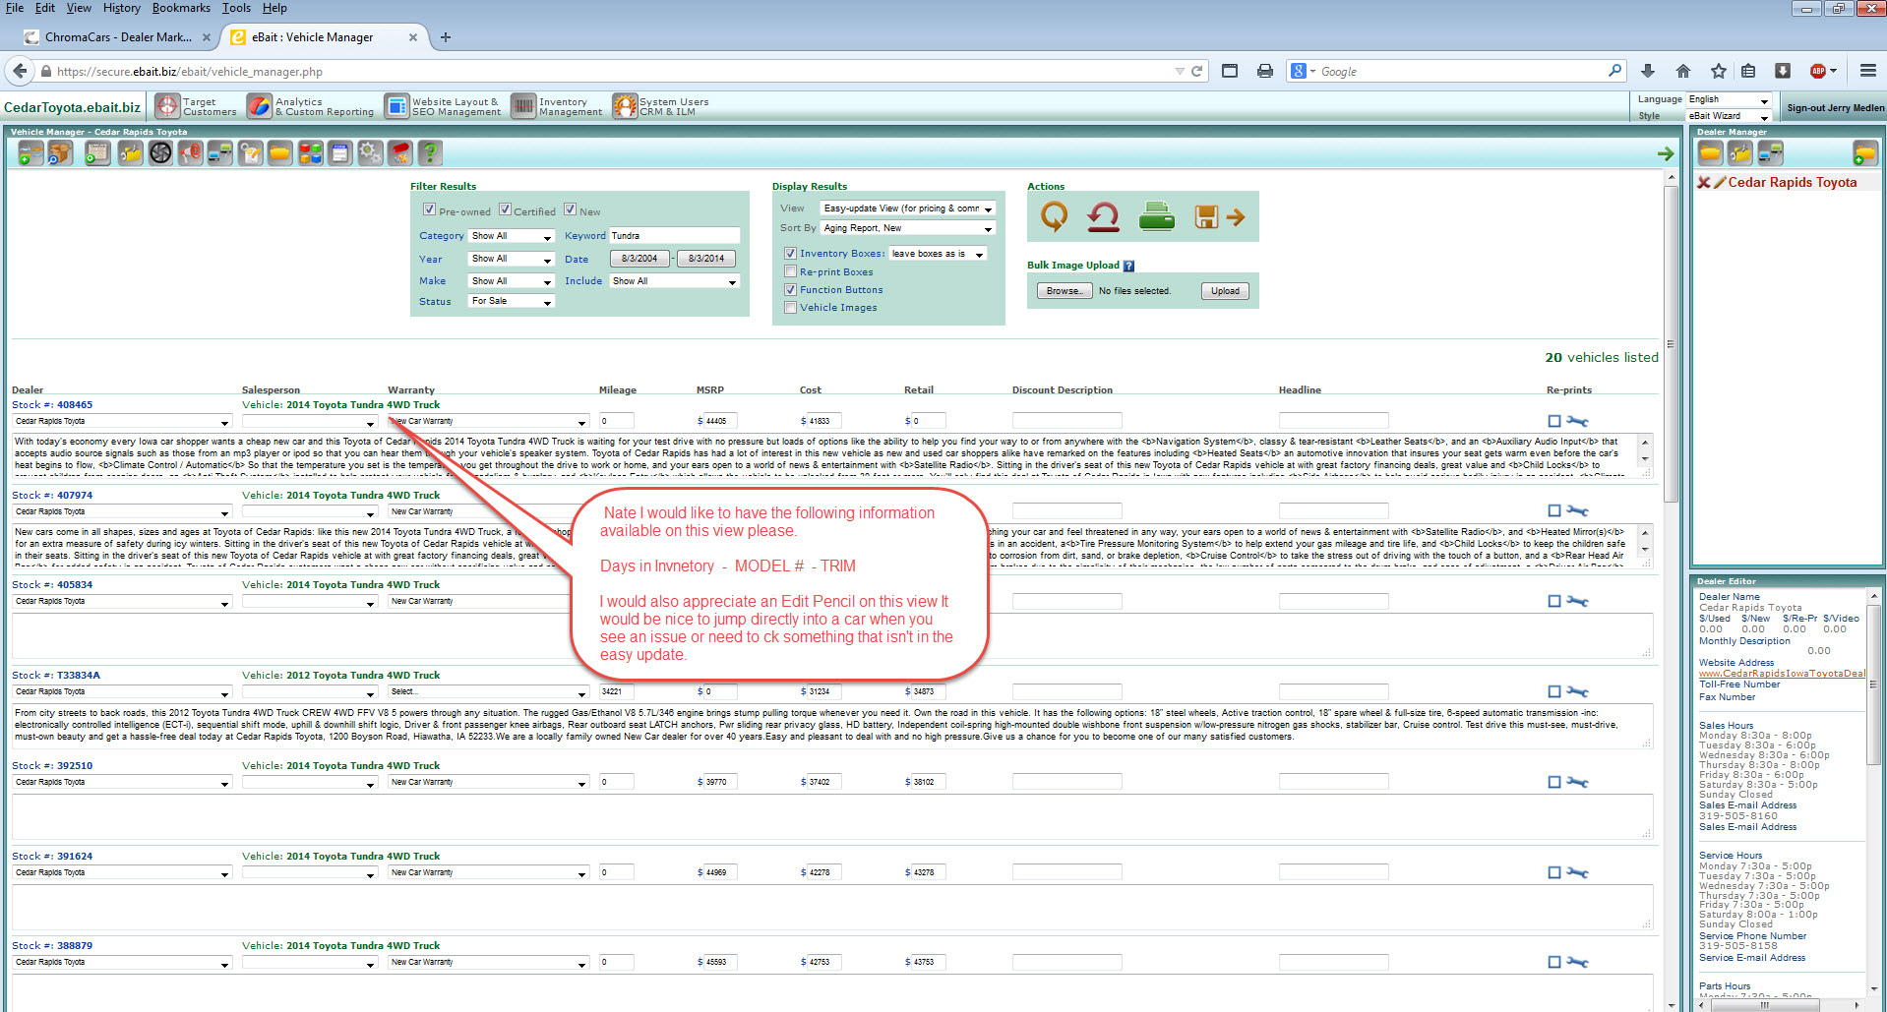Click the 8/3/2014 end date button

705,259
